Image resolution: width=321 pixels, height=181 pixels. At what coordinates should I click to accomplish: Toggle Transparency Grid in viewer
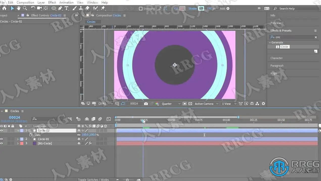tap(190, 104)
